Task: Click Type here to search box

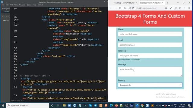Action: tap(27, 105)
